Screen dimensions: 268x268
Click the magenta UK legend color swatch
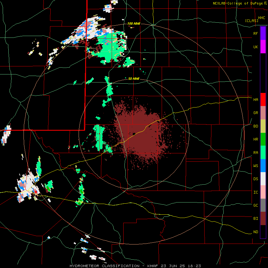click(263, 47)
